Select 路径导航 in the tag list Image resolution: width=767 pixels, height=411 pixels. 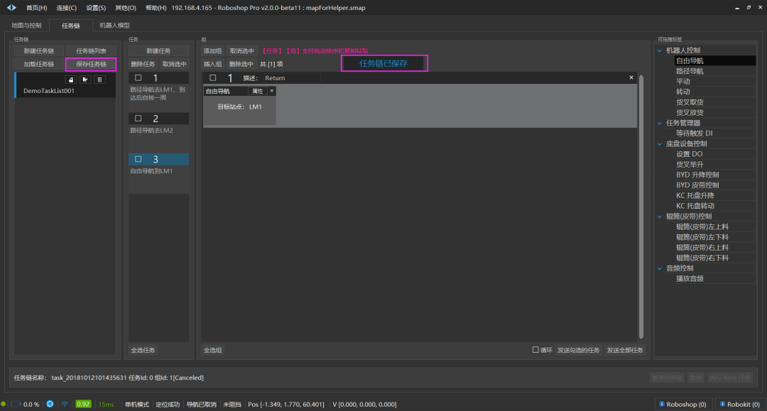(690, 72)
